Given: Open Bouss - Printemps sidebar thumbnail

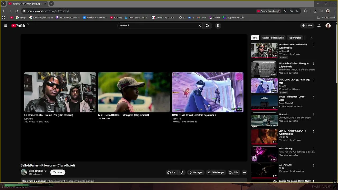Looking at the screenshot, I should [x=264, y=102].
